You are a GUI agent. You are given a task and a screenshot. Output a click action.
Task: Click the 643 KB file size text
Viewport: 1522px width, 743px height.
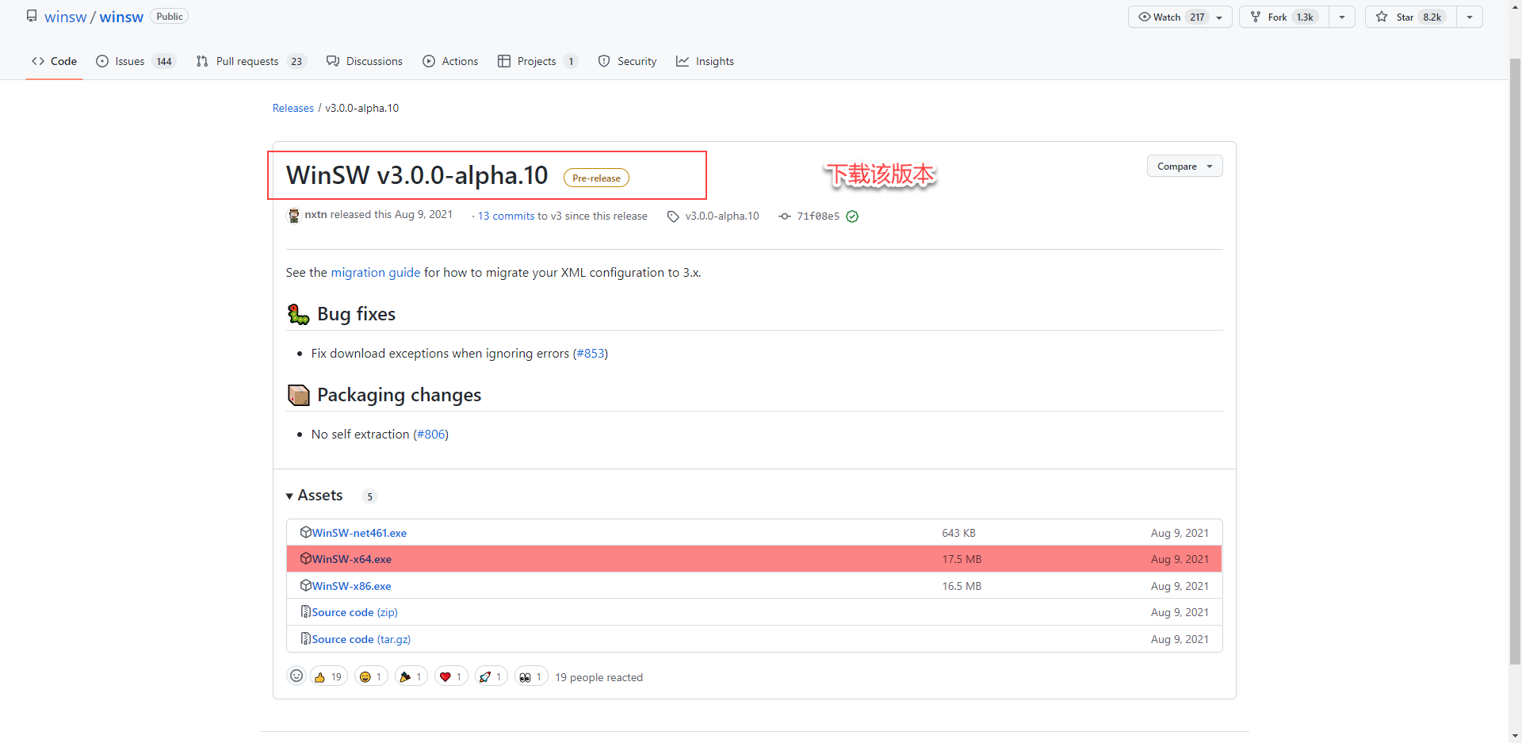coord(958,533)
